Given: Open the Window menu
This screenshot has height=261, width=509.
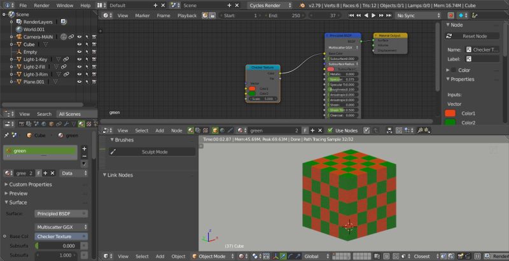Looking at the screenshot, I should (65, 6).
